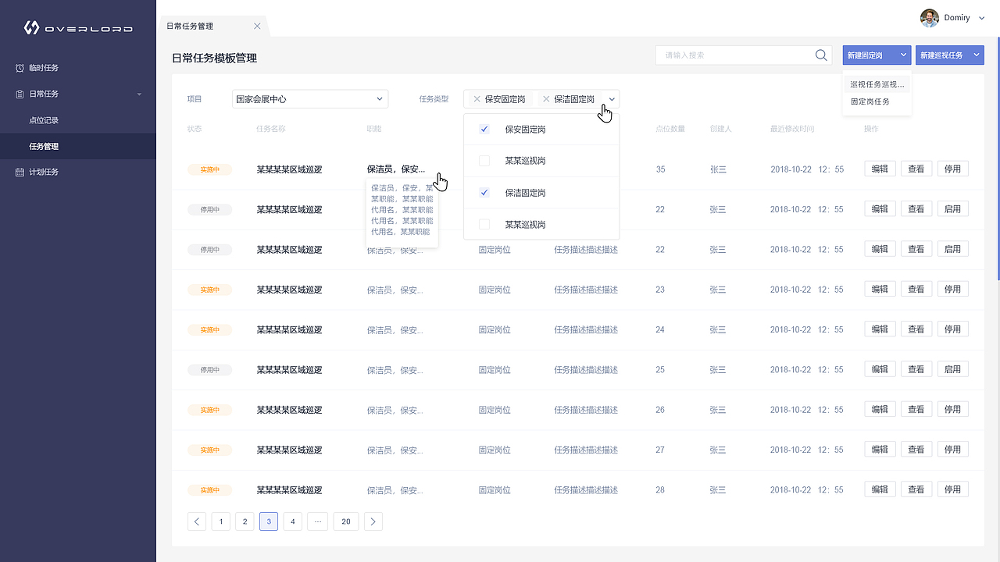Click the Overlord logo in the sidebar
The width and height of the screenshot is (1000, 562).
tap(78, 29)
